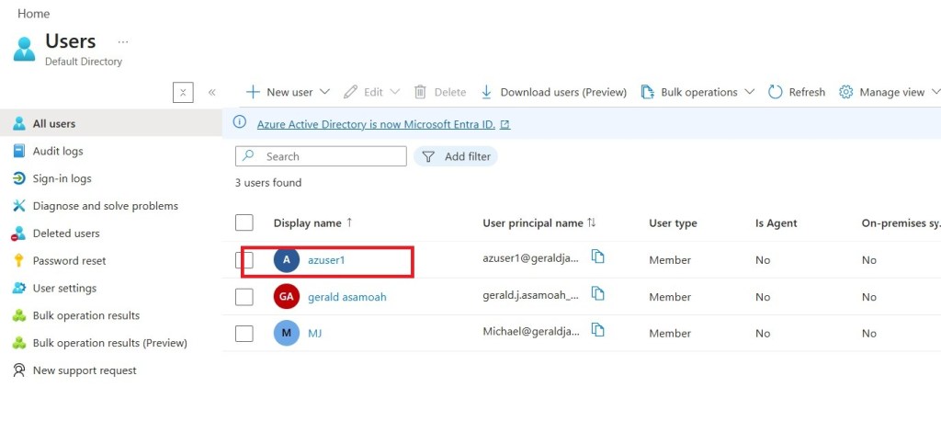Collapse the sidebar with double chevron
This screenshot has width=941, height=433.
(211, 92)
